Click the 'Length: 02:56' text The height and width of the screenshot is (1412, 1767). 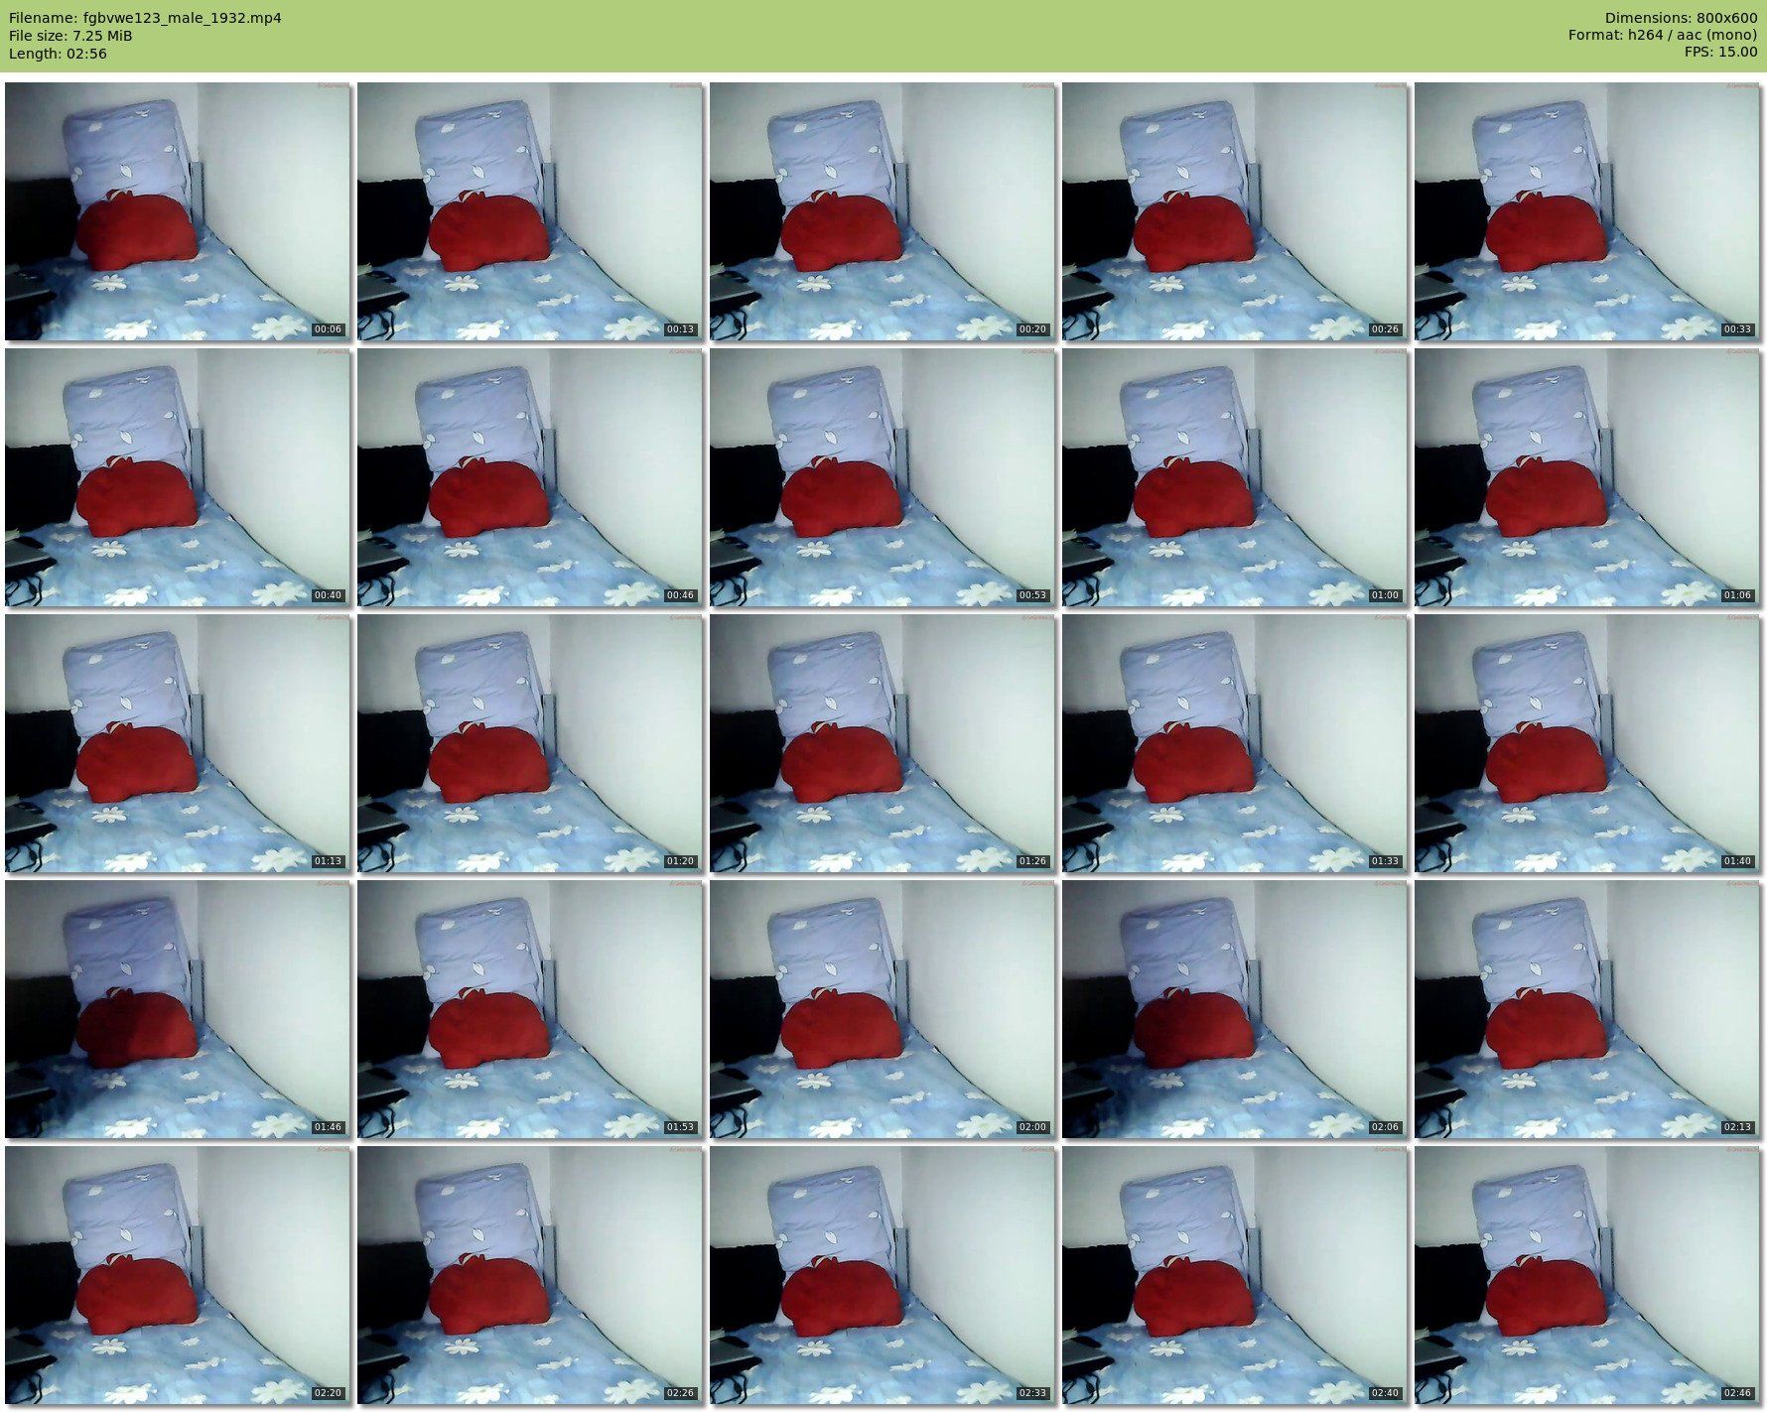(58, 54)
